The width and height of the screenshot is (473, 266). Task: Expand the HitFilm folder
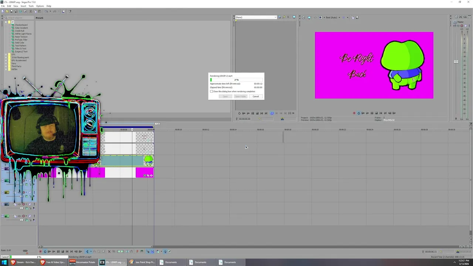6,69
